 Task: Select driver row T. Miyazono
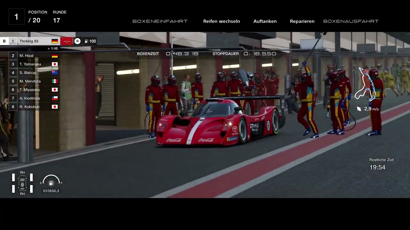[34, 90]
